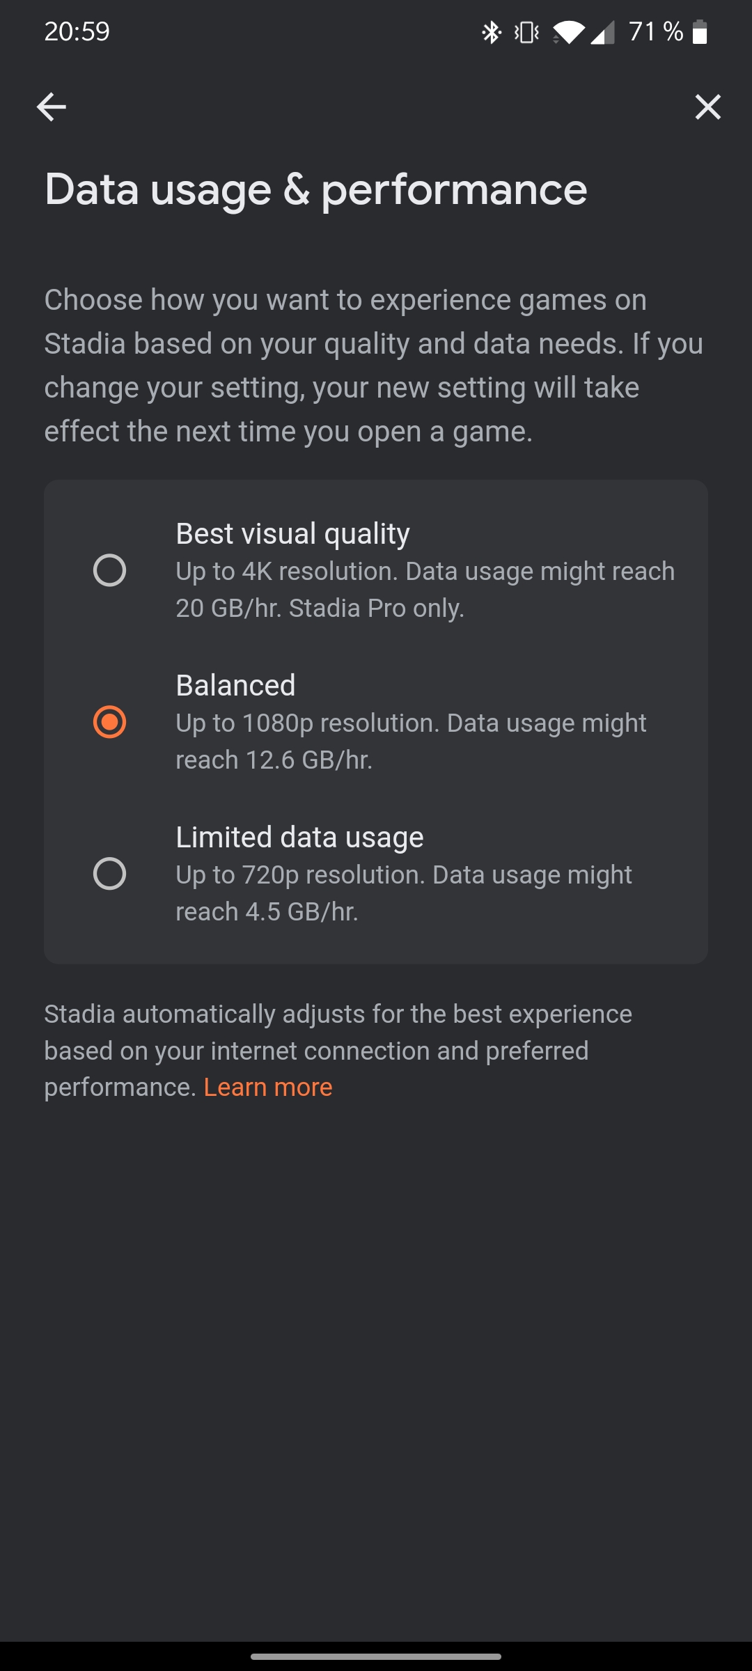The width and height of the screenshot is (752, 1671).
Task: Tap the 720p resolution description text
Action: 404,893
